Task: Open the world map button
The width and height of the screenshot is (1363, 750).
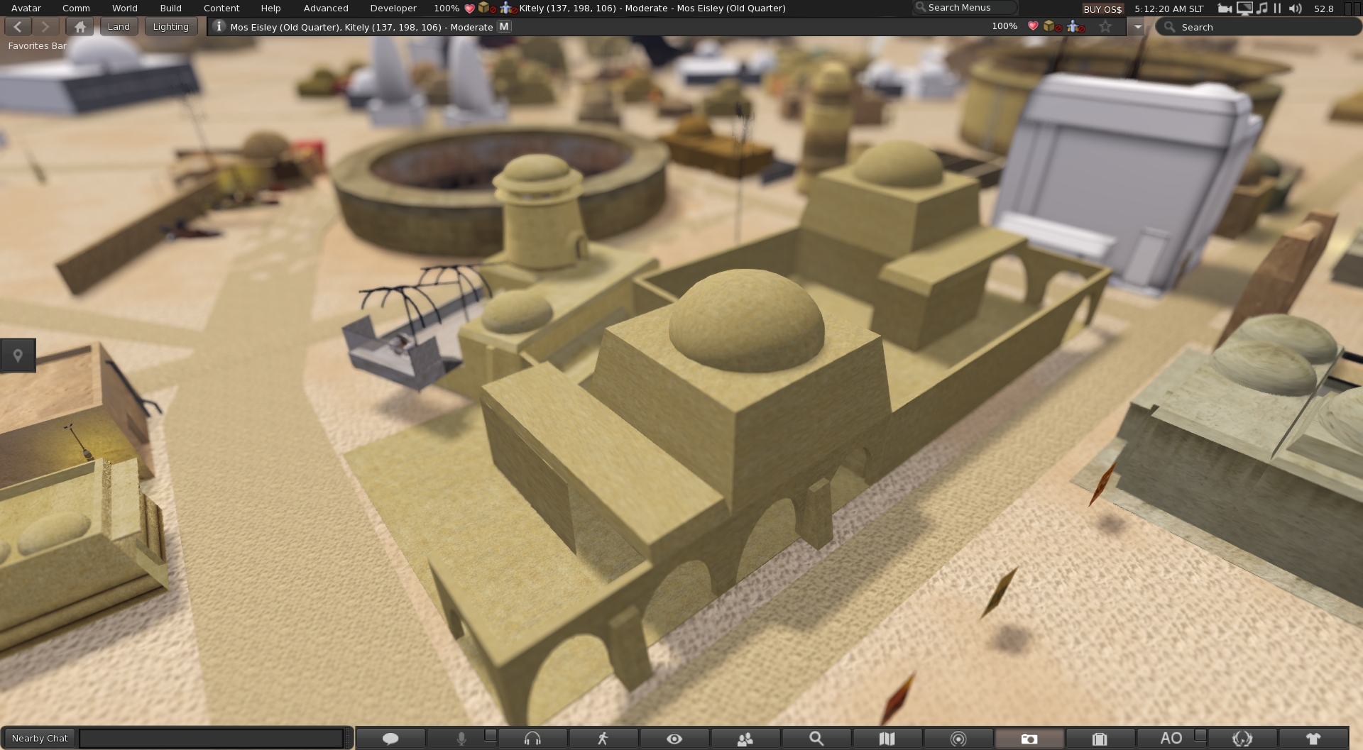Action: pos(887,739)
